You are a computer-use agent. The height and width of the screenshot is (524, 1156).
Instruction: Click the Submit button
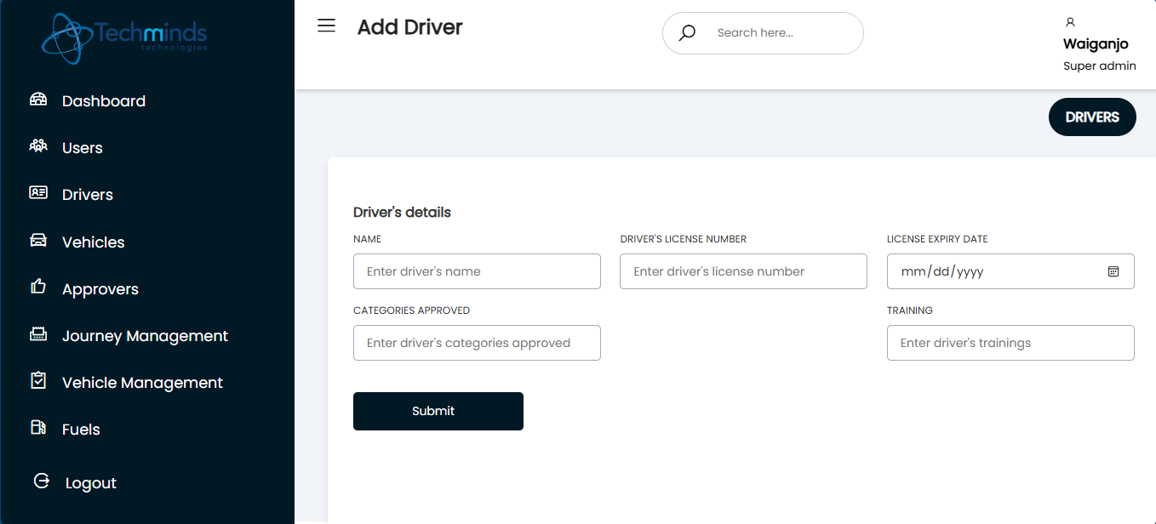click(438, 411)
